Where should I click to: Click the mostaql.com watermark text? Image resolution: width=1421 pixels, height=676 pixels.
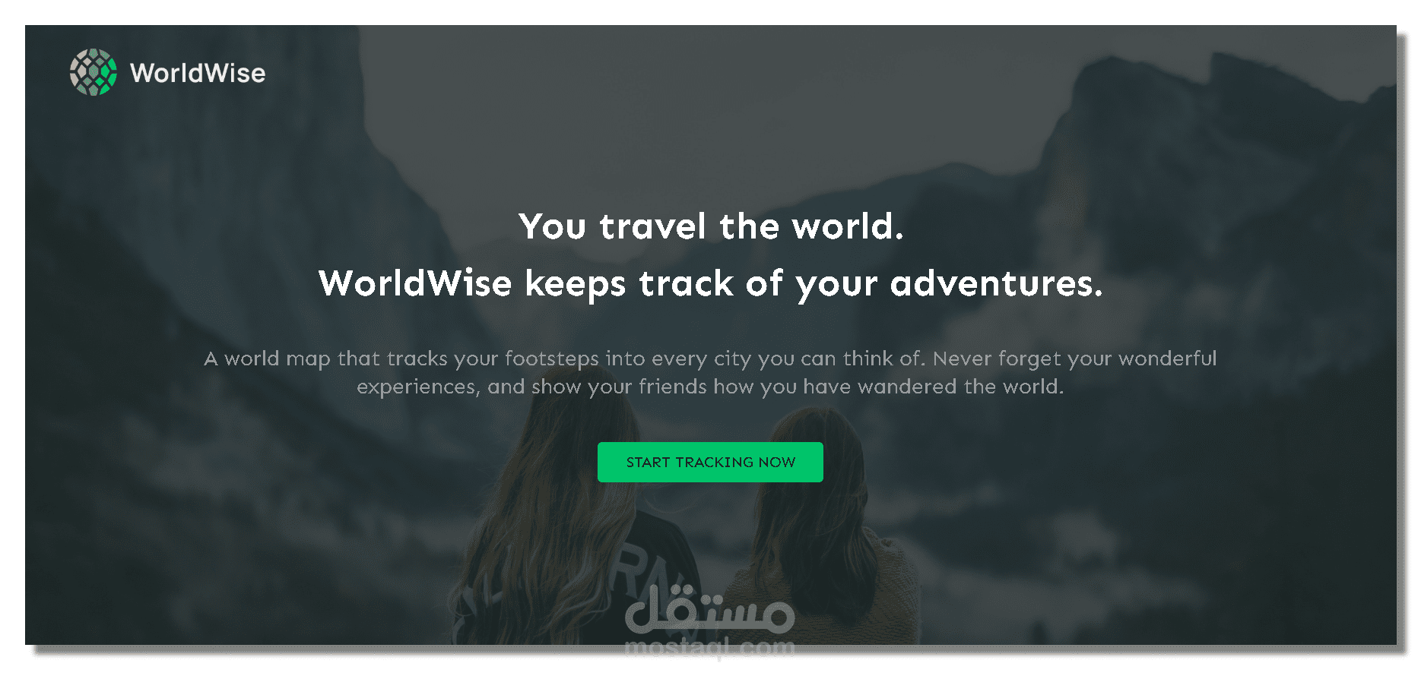coord(709,648)
